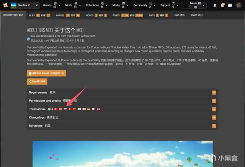Click the Turkish flag translation icon
The image size is (245, 167).
coord(56,109)
